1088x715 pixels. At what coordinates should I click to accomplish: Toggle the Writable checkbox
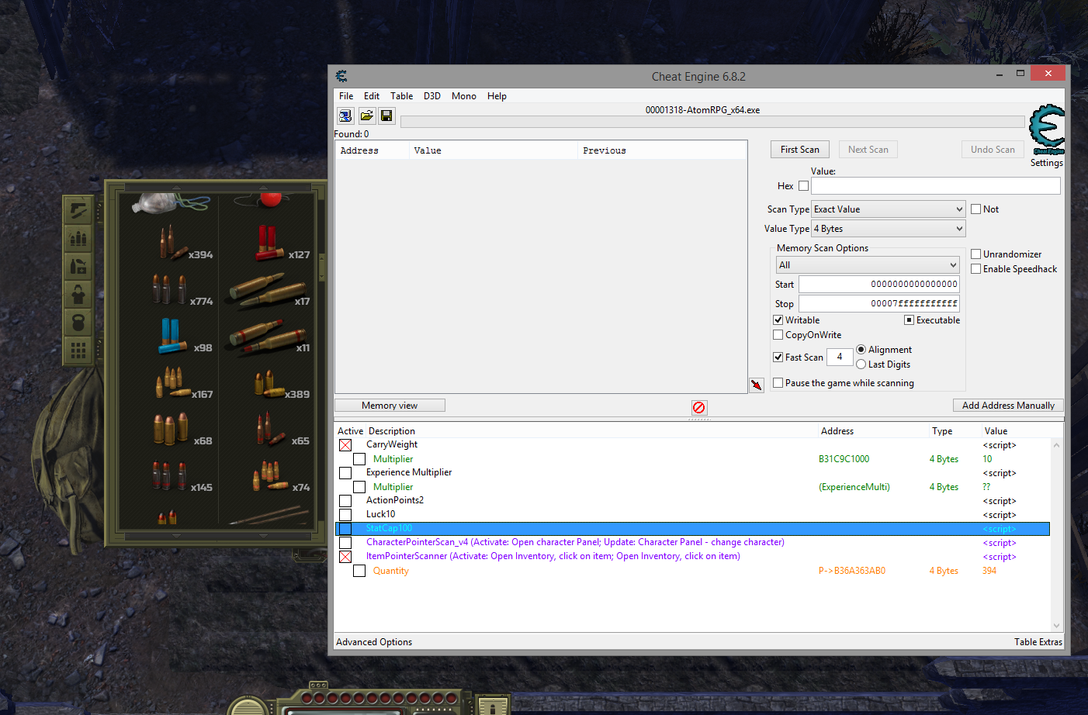pyautogui.click(x=778, y=320)
